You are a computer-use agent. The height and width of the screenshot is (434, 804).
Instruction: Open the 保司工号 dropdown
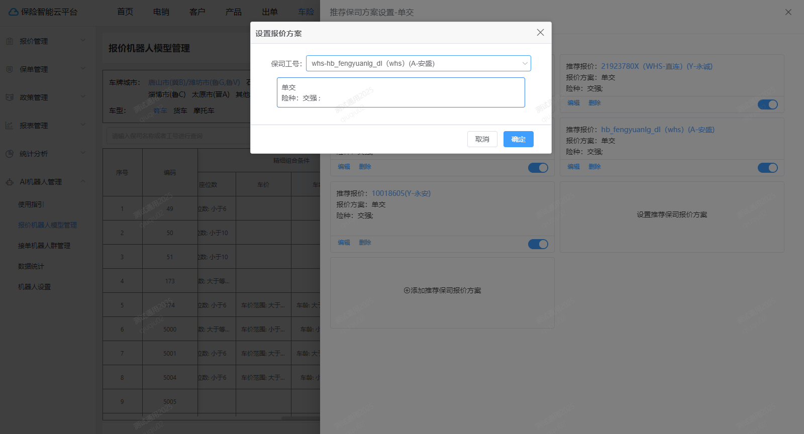tap(419, 63)
